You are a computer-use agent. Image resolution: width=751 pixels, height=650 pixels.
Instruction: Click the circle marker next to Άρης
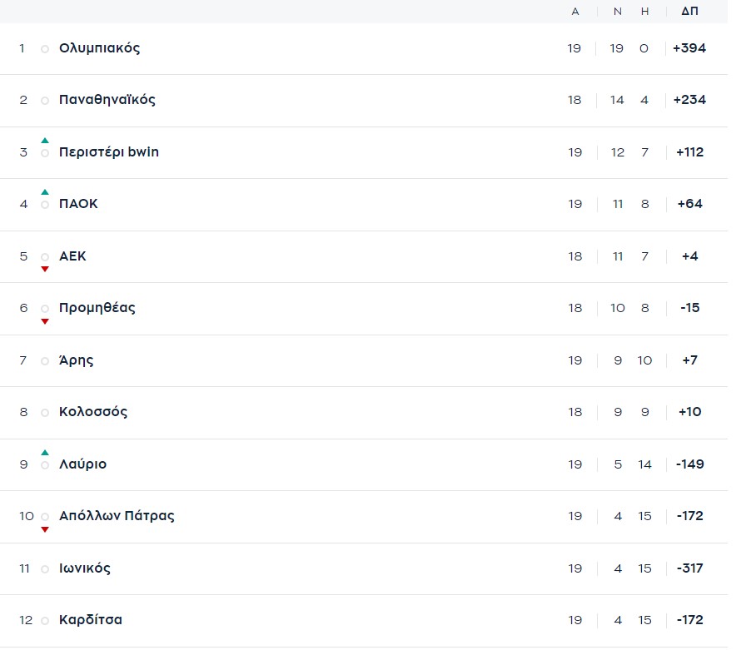tap(45, 361)
